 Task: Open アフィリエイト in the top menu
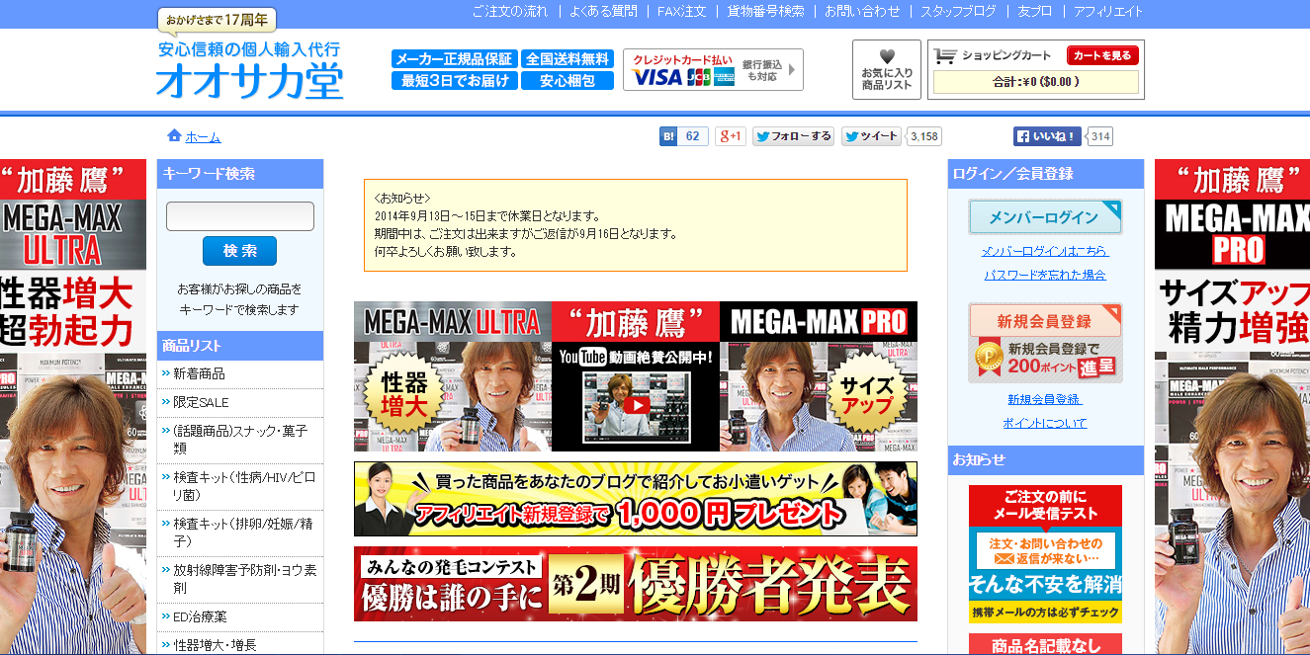coord(1108,12)
